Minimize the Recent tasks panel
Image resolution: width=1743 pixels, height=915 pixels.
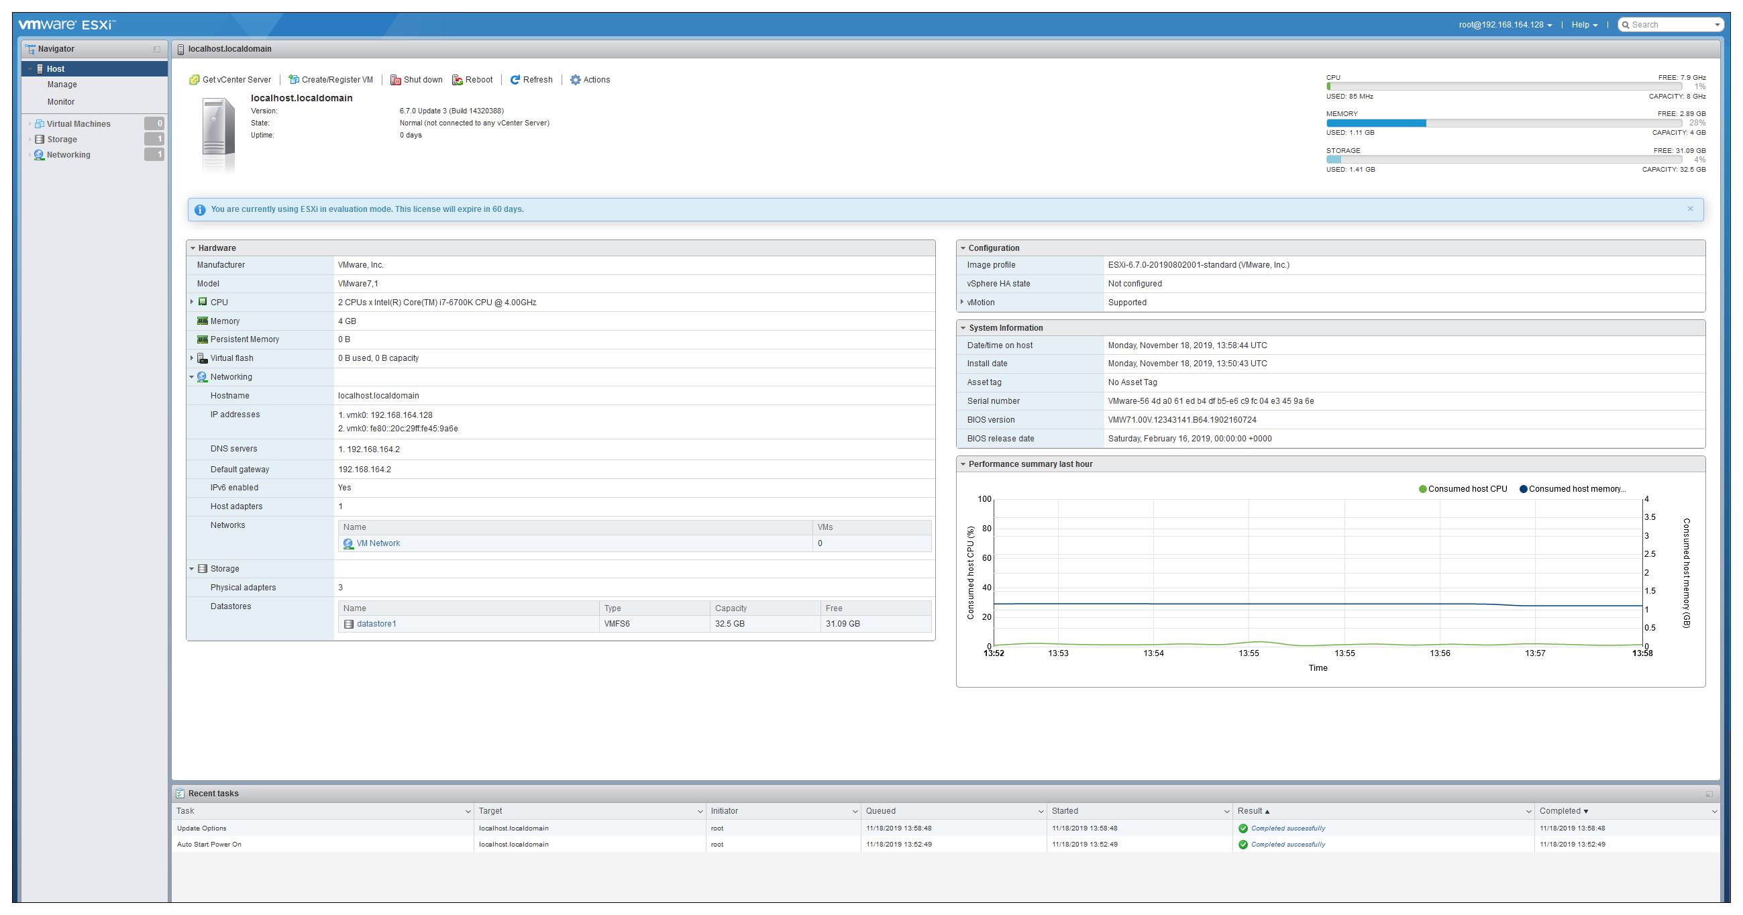coord(1709,794)
